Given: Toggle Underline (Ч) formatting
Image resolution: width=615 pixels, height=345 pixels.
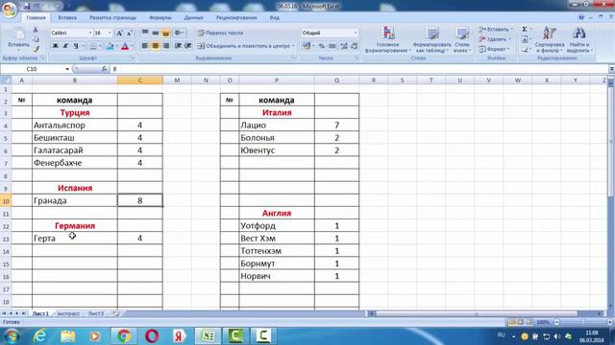Looking at the screenshot, I should click(x=76, y=46).
